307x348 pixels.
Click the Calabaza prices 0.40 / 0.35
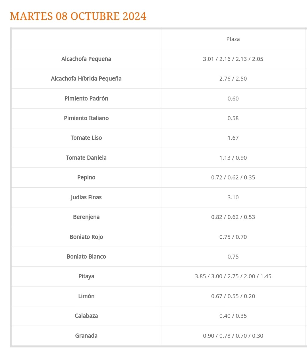coord(233,316)
